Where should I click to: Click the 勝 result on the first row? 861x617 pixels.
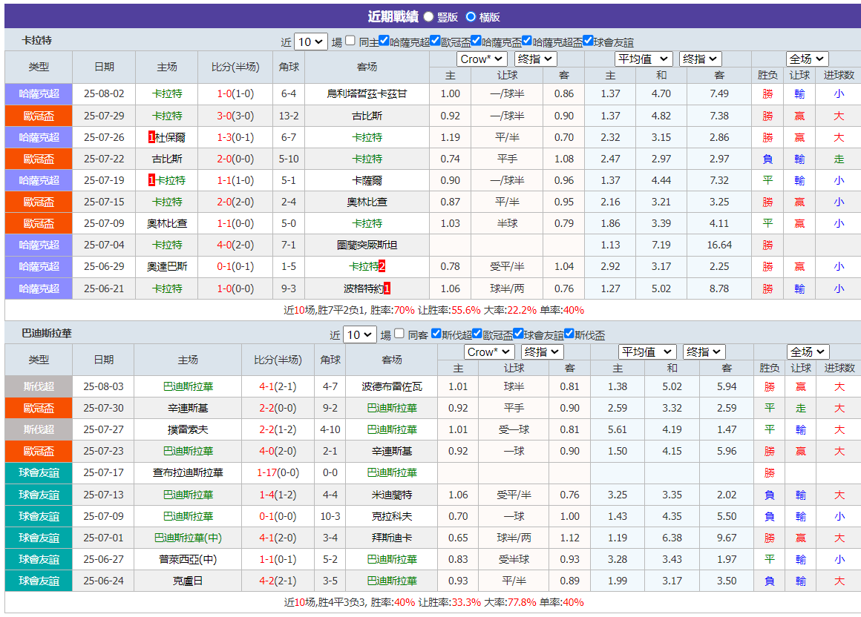tap(768, 93)
